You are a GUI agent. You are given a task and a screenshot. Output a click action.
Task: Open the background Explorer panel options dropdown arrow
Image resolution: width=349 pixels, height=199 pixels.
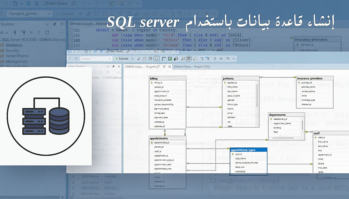coord(47,24)
